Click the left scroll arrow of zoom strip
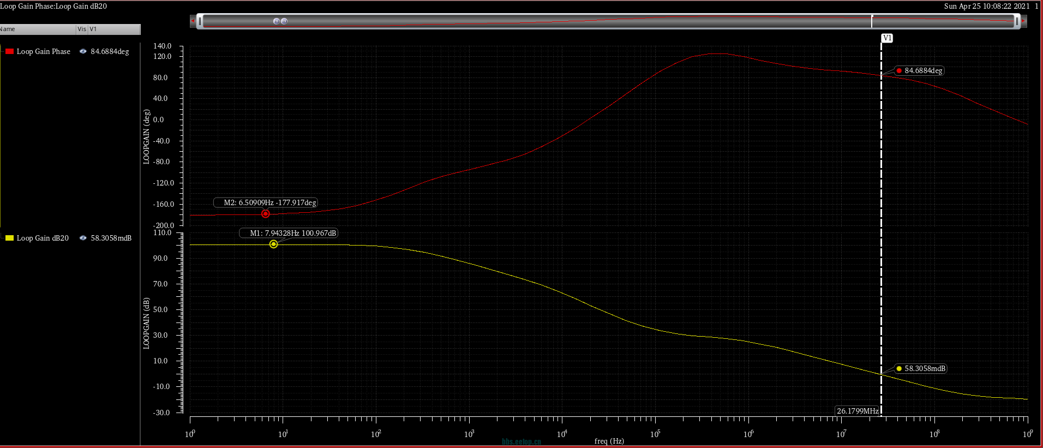 click(193, 21)
